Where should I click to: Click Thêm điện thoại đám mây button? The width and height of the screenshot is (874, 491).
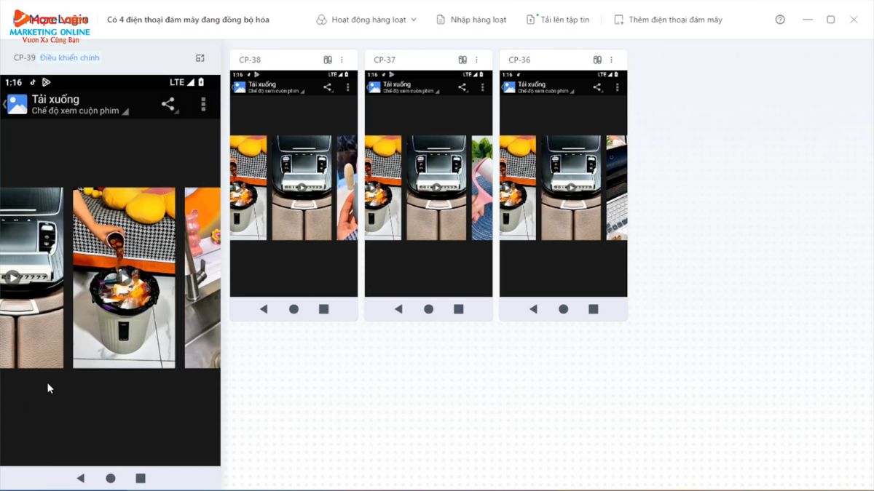(668, 20)
